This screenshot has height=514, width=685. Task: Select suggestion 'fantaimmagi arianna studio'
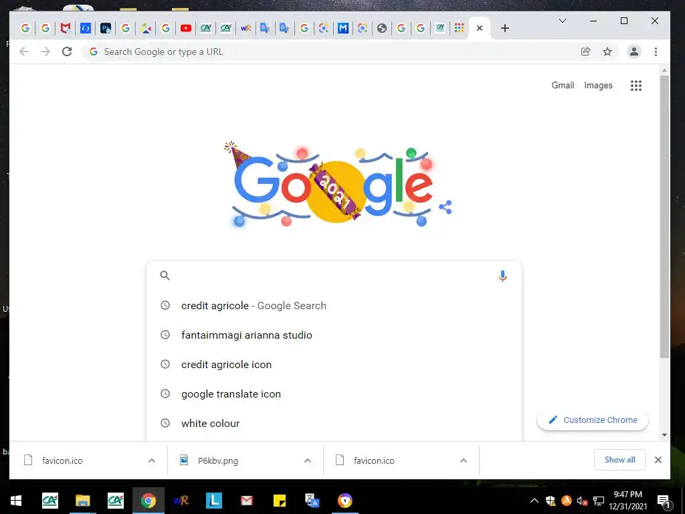coord(334,335)
